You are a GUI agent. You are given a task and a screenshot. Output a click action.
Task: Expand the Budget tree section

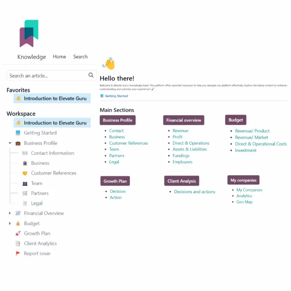[x=10, y=224]
